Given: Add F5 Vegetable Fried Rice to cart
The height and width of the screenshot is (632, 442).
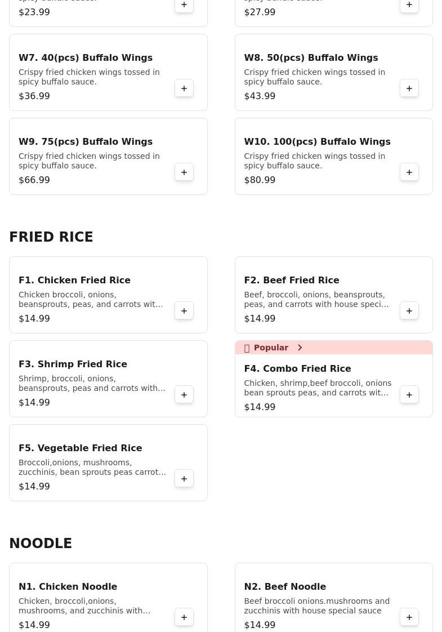Looking at the screenshot, I should (184, 479).
